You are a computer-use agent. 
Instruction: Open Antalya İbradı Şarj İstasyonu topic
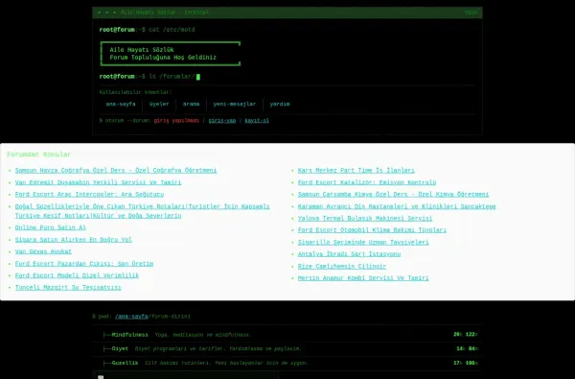(349, 254)
